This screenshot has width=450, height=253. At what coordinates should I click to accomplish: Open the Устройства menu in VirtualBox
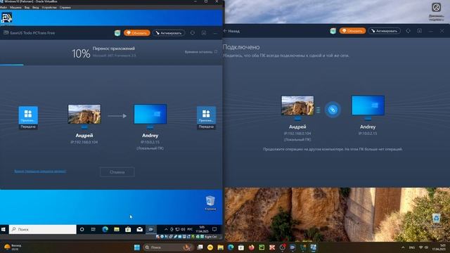pos(49,8)
